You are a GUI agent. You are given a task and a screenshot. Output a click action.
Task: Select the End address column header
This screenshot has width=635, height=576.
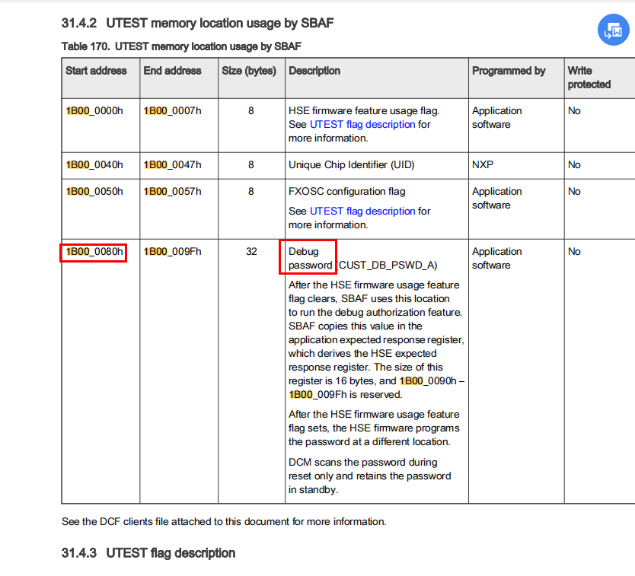171,70
